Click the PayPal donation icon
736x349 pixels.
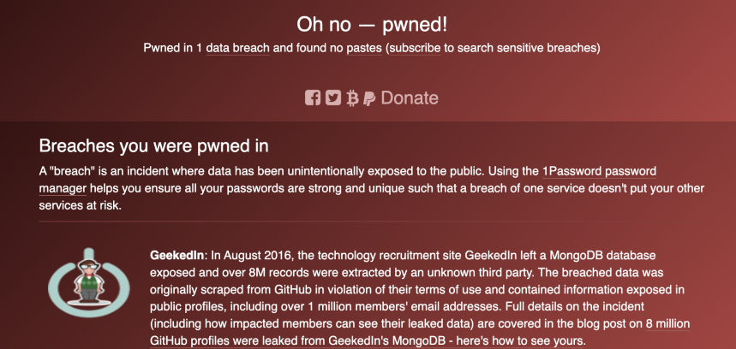tap(369, 98)
